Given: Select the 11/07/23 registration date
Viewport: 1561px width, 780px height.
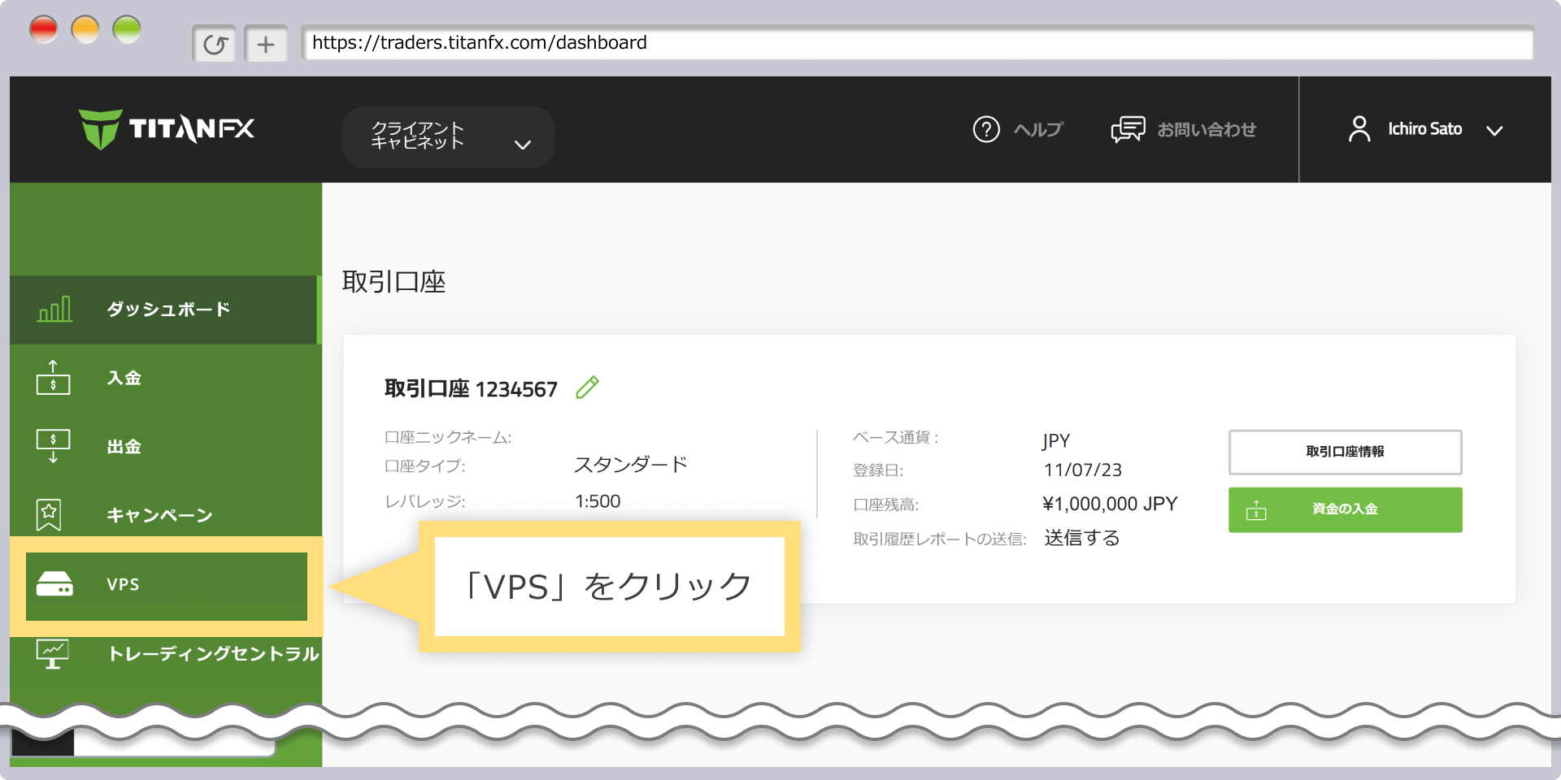Looking at the screenshot, I should [x=1083, y=470].
